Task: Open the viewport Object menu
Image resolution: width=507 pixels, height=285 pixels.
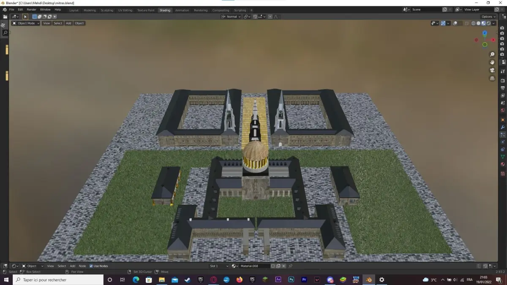Action: (79, 23)
